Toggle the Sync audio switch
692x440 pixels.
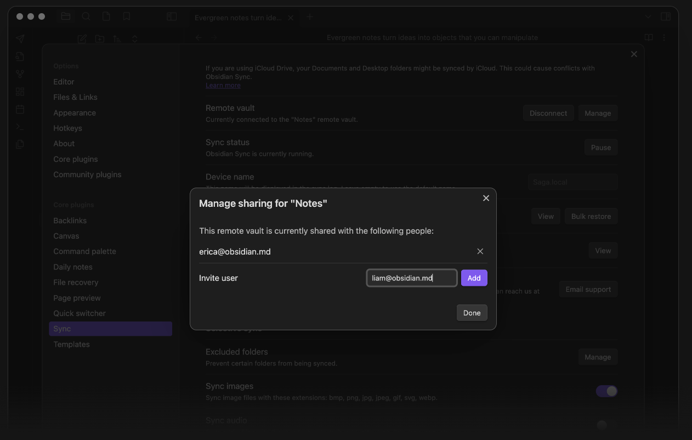click(x=606, y=425)
